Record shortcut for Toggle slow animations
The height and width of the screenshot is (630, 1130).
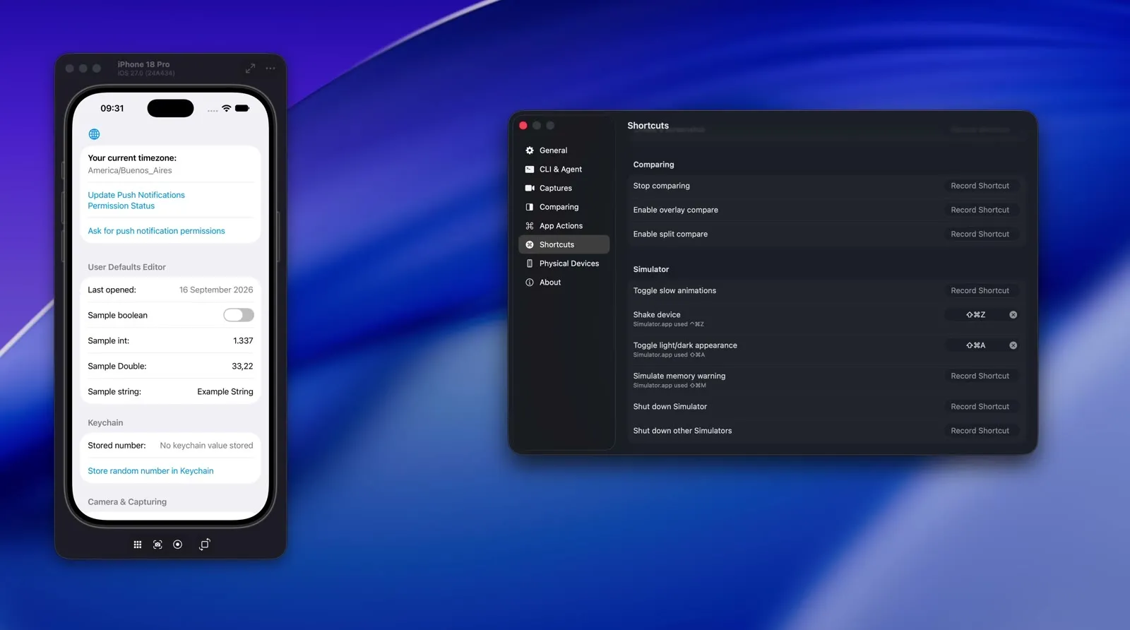tap(980, 290)
